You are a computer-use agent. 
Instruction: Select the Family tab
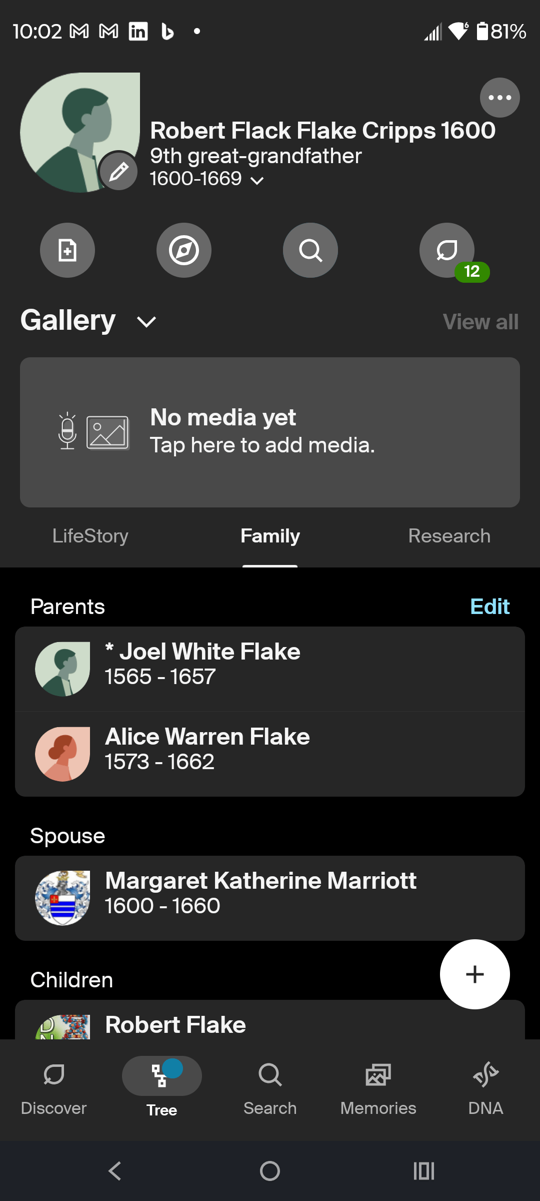tap(270, 536)
